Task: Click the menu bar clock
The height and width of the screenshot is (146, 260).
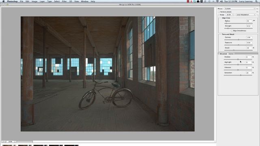Action: [x=231, y=1]
